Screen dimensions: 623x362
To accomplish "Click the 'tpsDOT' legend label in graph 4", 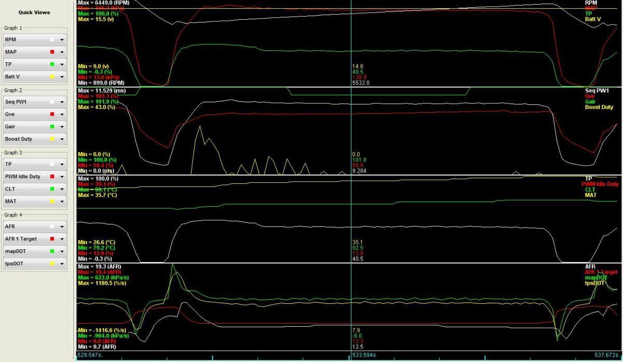I will pos(594,283).
